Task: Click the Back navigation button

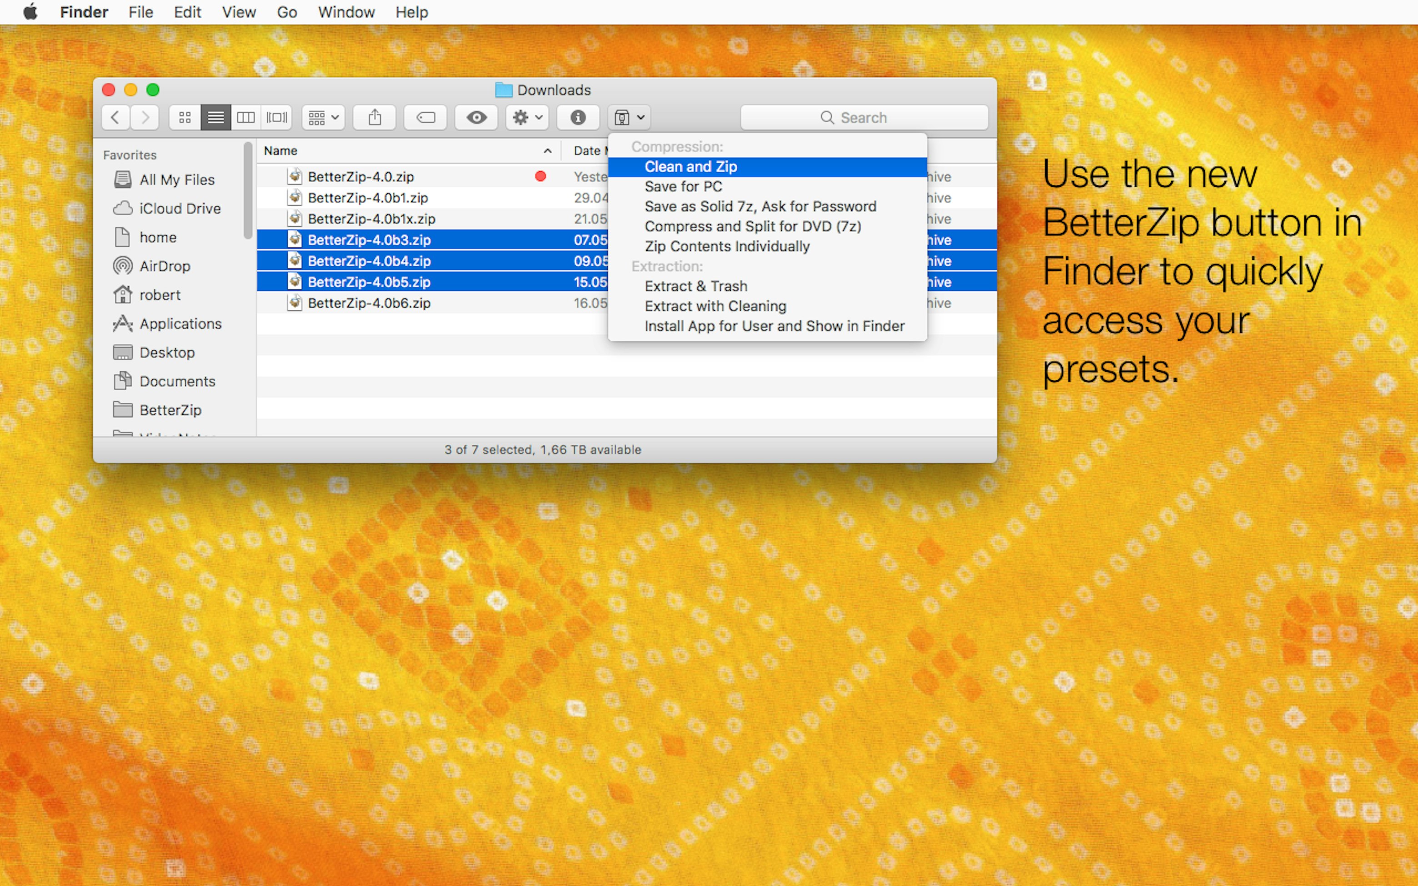Action: [x=115, y=117]
